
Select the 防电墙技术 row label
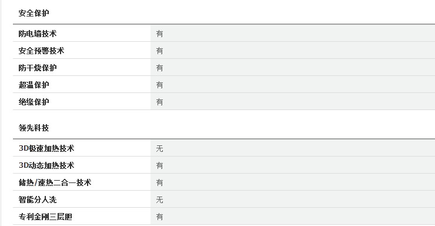[x=38, y=34]
